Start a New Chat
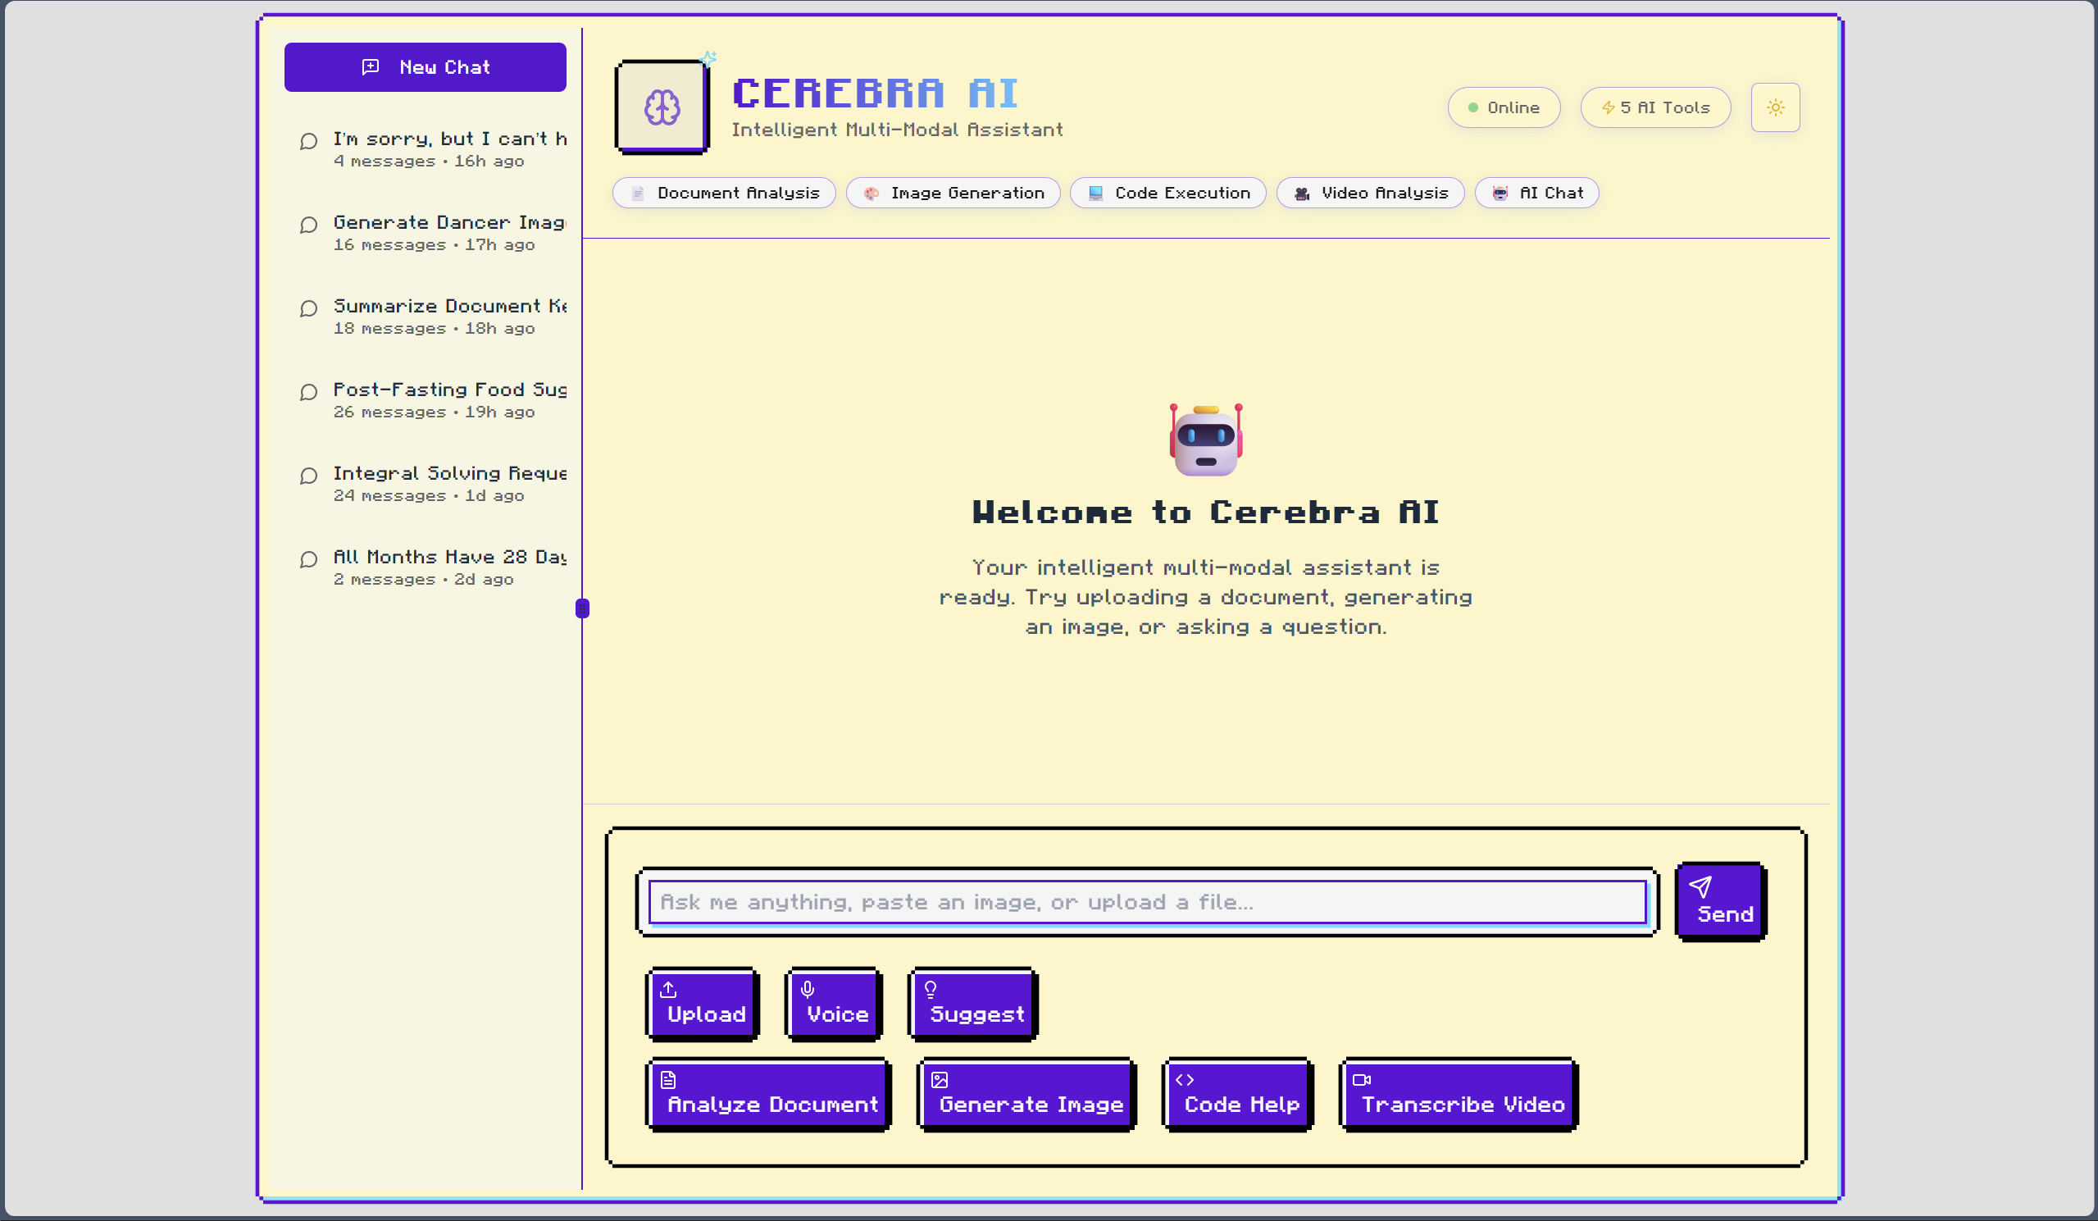The image size is (2098, 1221). point(425,67)
